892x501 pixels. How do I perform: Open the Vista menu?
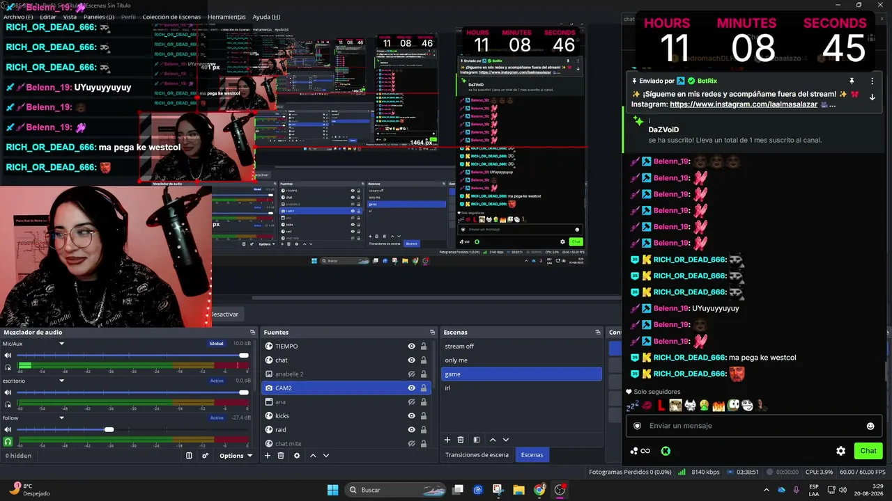pos(70,17)
